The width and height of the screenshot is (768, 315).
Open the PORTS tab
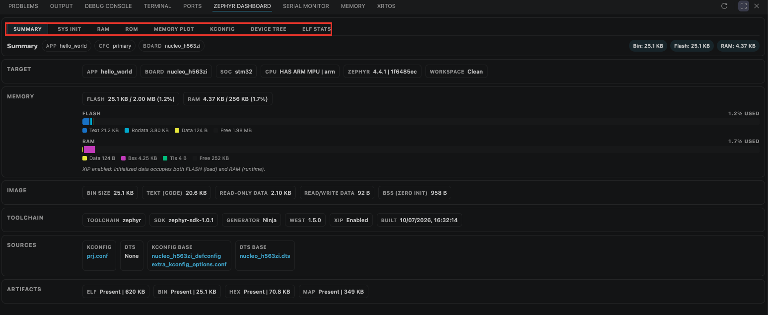coord(193,6)
